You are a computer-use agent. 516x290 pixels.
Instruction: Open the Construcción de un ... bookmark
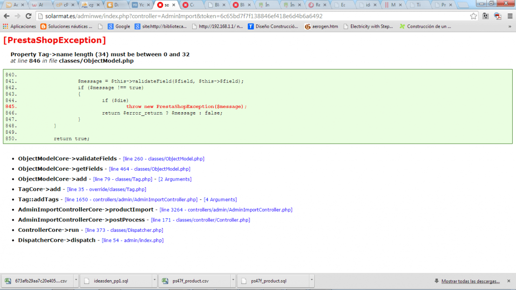[x=425, y=26]
